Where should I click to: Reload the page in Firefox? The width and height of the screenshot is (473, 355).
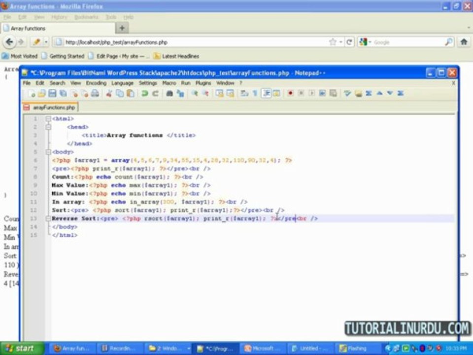click(349, 42)
